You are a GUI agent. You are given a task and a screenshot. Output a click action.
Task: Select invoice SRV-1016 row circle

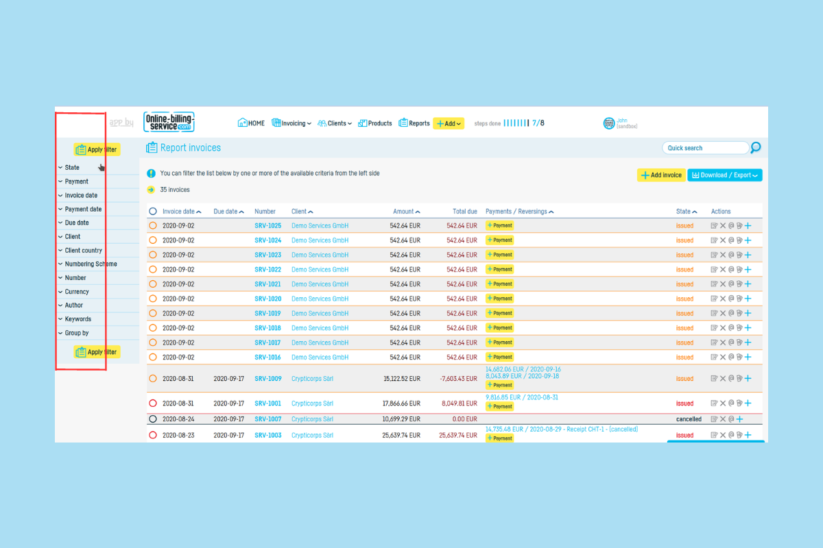pyautogui.click(x=153, y=357)
